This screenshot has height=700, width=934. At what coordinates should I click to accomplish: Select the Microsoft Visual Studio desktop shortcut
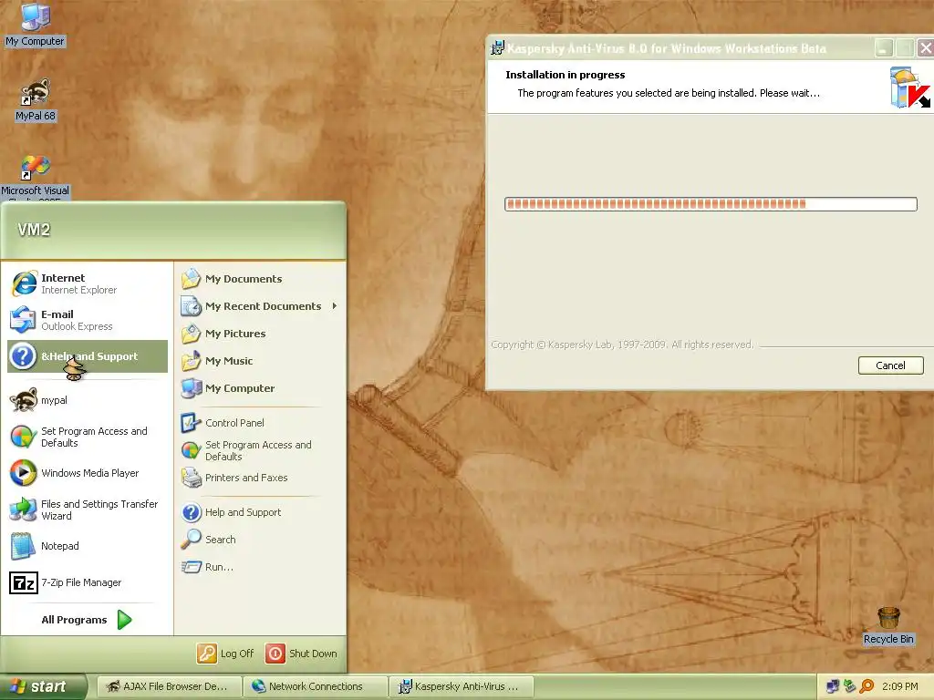tap(36, 178)
